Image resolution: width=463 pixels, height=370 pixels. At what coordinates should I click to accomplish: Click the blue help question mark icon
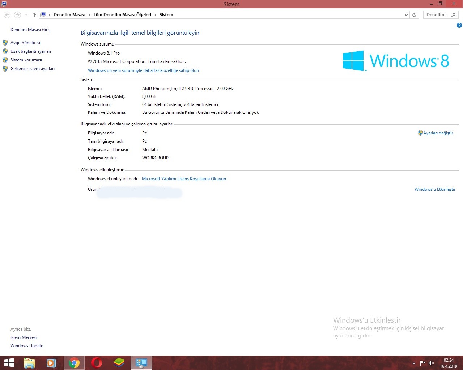click(459, 25)
